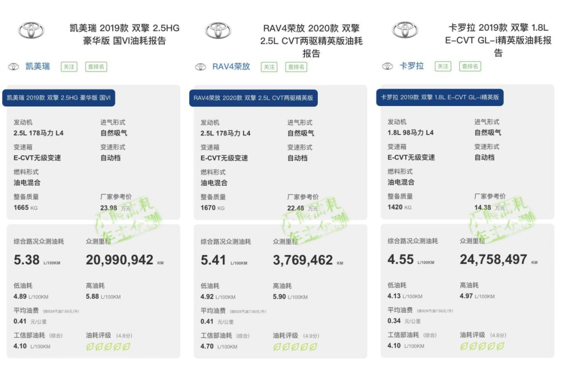561x374 pixels.
Task: Click the 4.13 L/100KM low consumption value
Action: (x=405, y=296)
